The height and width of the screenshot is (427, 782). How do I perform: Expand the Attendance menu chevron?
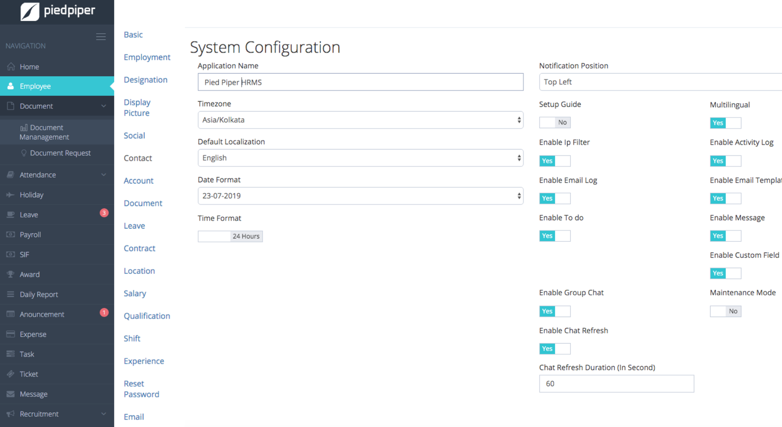tap(104, 175)
